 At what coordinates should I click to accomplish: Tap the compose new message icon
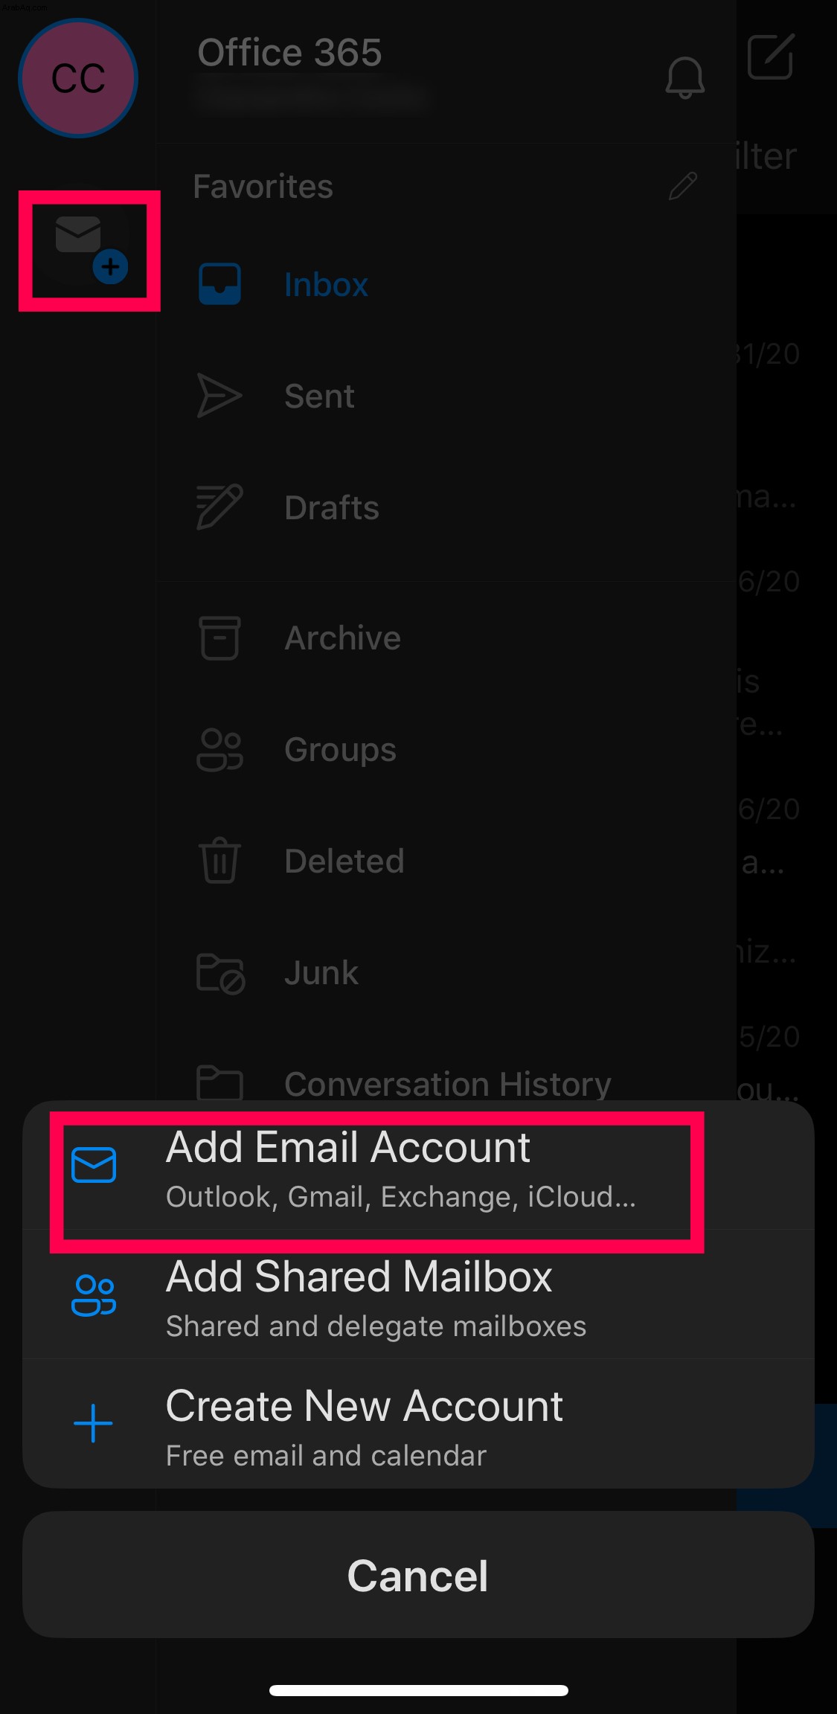click(771, 56)
